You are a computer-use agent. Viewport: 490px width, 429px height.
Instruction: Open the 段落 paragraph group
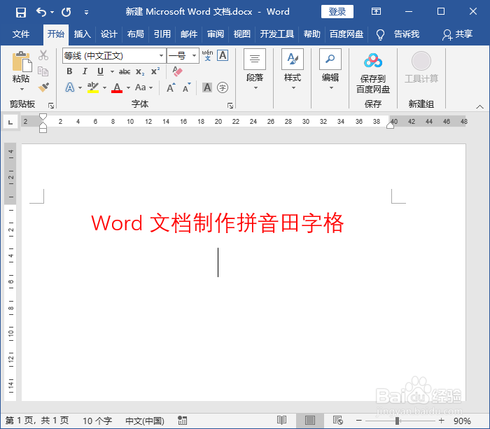point(255,69)
